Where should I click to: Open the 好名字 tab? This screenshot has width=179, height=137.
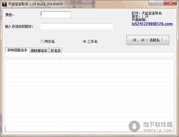pyautogui.click(x=55, y=50)
